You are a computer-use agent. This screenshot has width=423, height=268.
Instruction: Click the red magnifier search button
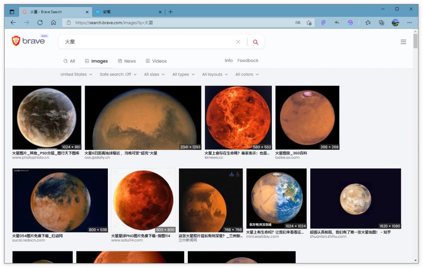point(256,42)
